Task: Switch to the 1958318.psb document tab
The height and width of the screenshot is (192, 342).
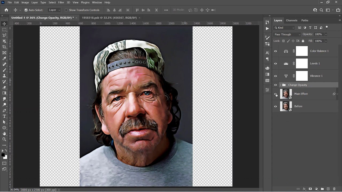Action: coord(109,18)
